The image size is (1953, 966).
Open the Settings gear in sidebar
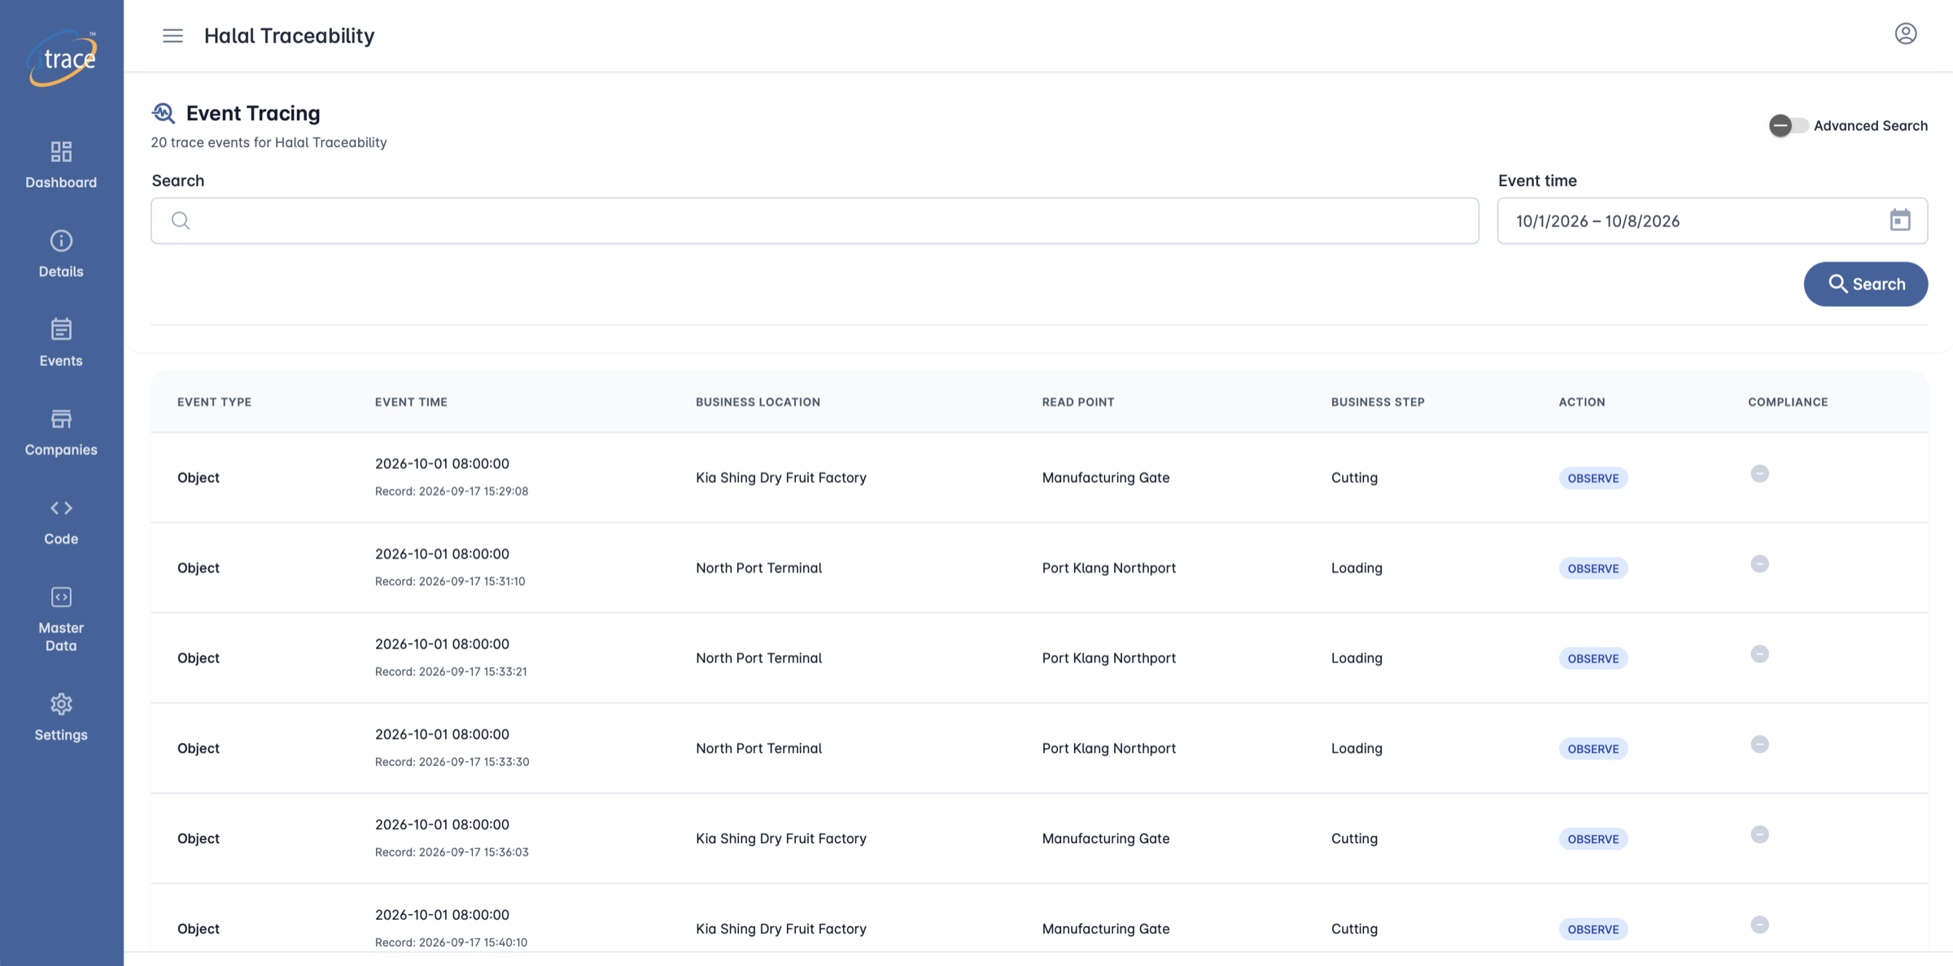(61, 704)
